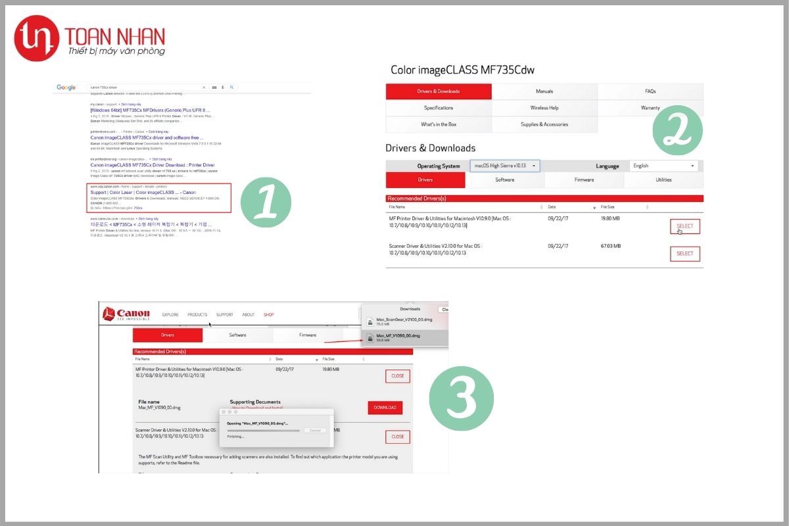Open 'Support | Color Laser | Color imageCLASS ... - Canon' result
Viewport: 789px width, 526px height.
[143, 193]
